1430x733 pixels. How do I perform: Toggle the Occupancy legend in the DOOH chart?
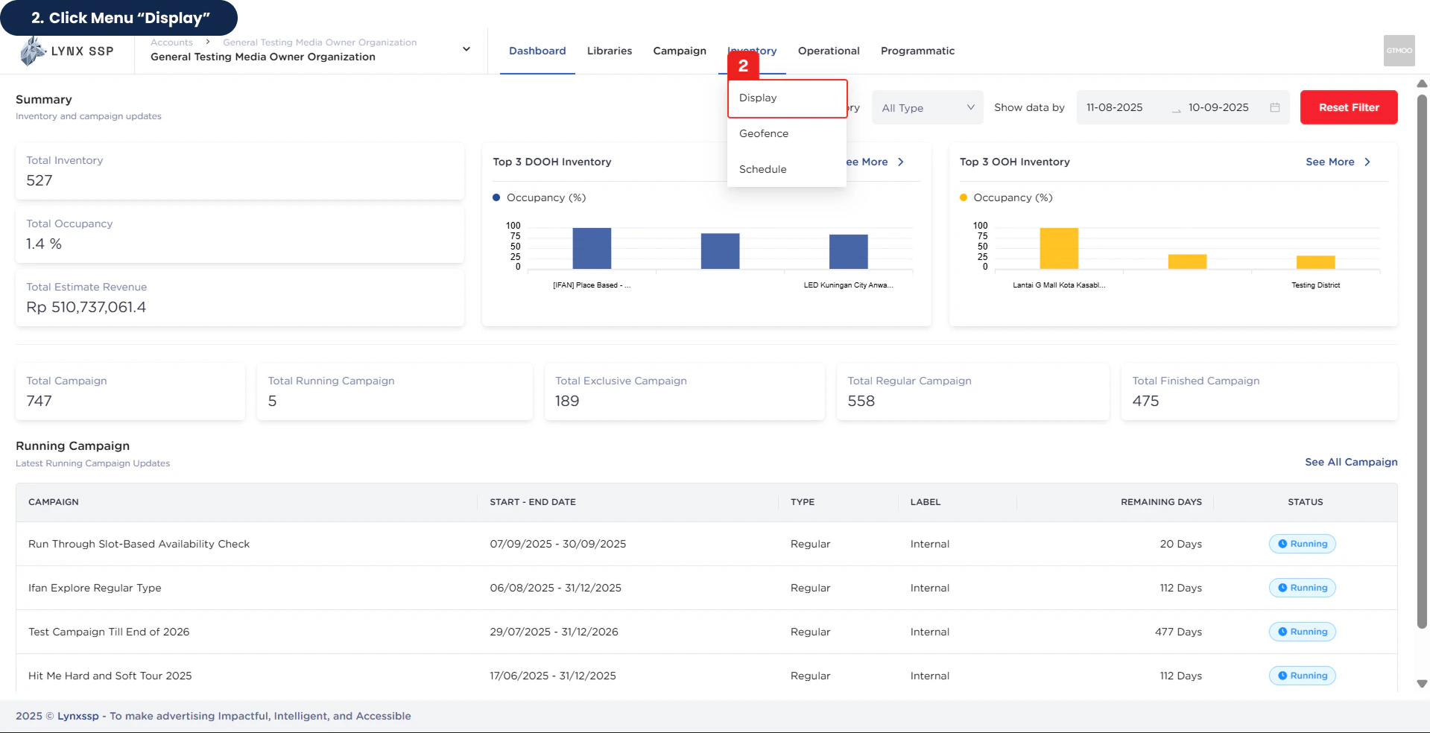pyautogui.click(x=539, y=197)
